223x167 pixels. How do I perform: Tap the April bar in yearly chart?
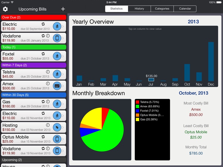point(115,78)
